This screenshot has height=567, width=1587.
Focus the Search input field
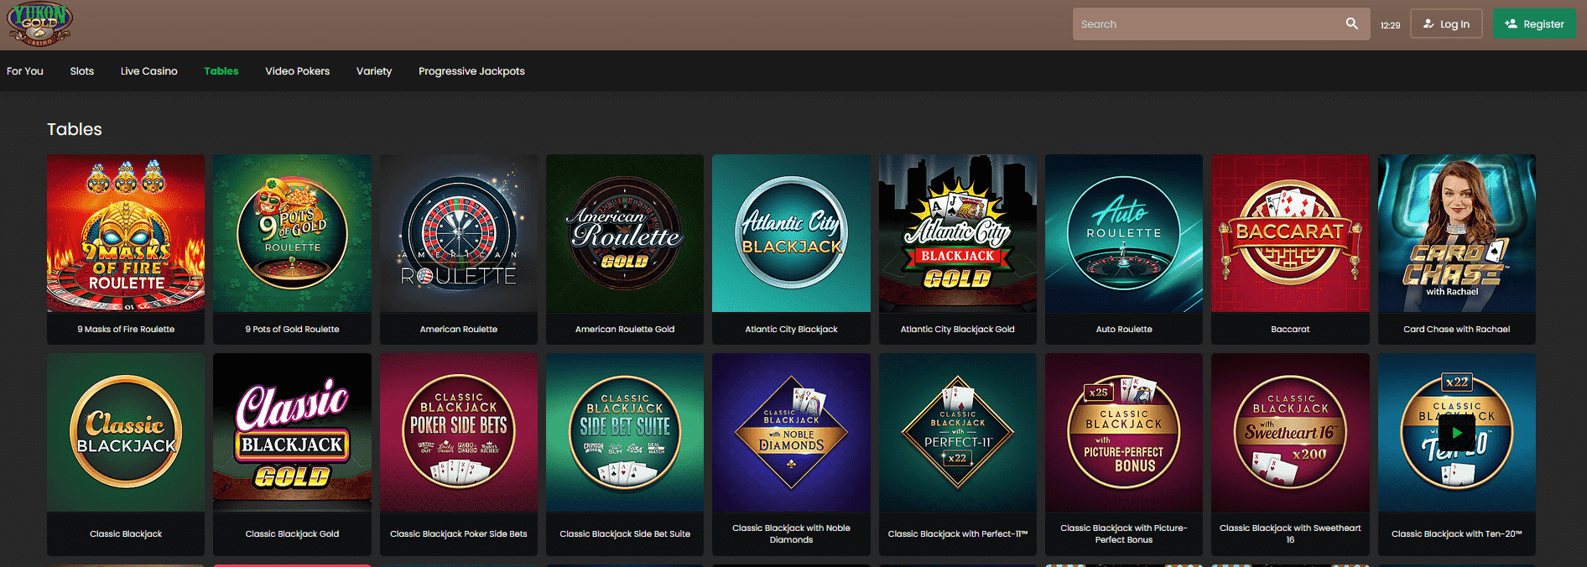(1220, 24)
